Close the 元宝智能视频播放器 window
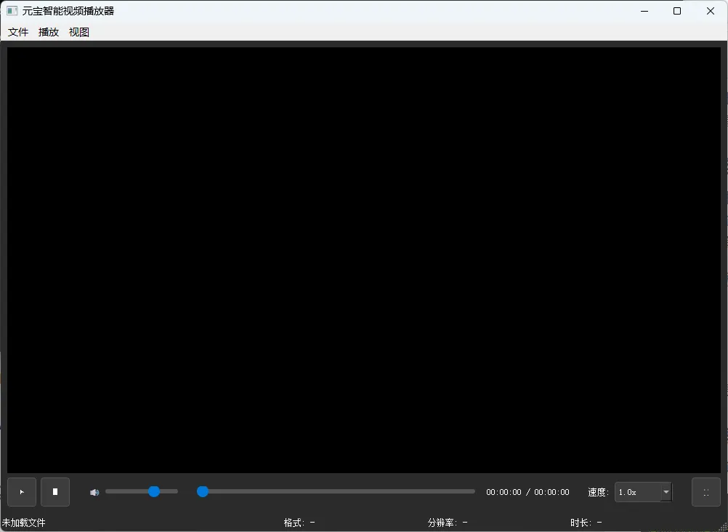Screen dimensions: 728x532 point(711,11)
